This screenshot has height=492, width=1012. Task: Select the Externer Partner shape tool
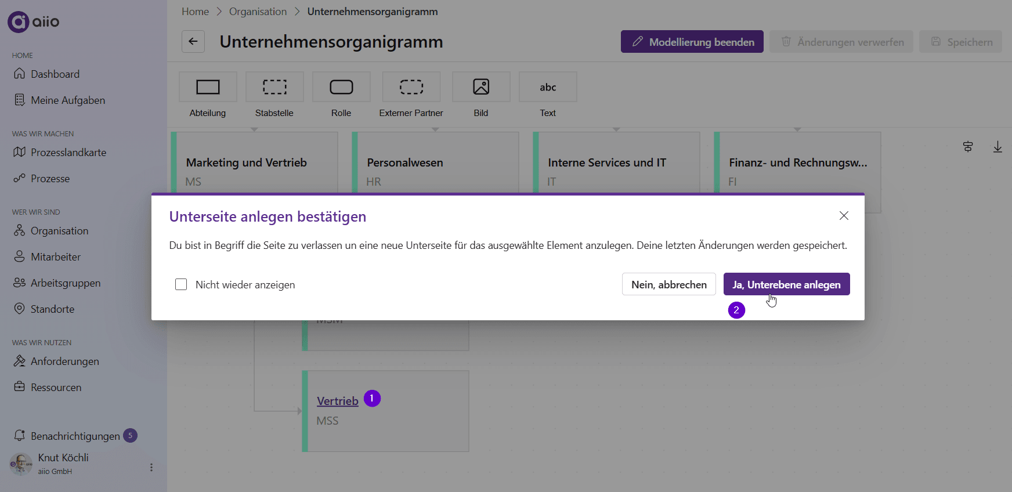pyautogui.click(x=411, y=87)
